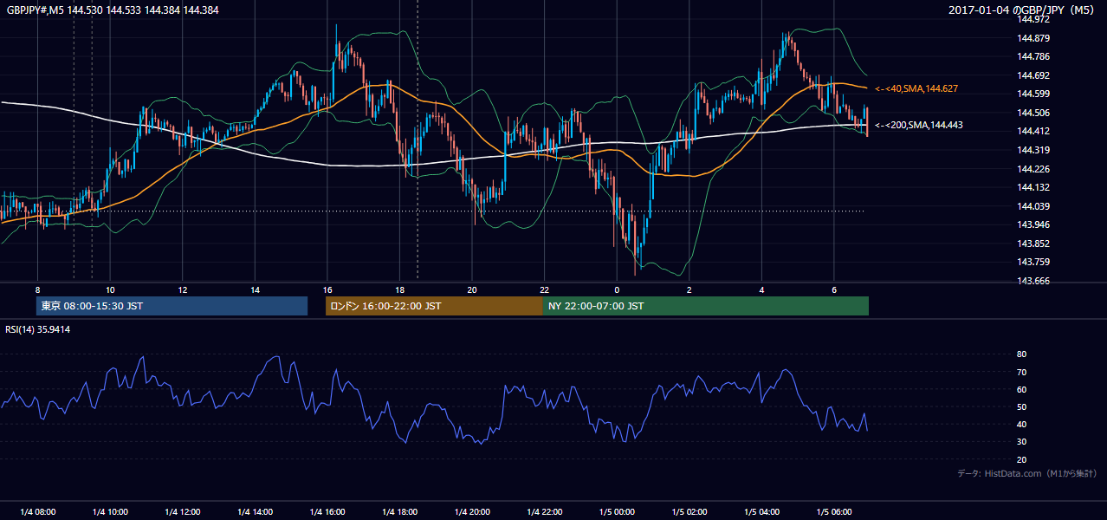Select the NY 22:00-07:00 JST session bar
The height and width of the screenshot is (520, 1107).
tap(706, 306)
